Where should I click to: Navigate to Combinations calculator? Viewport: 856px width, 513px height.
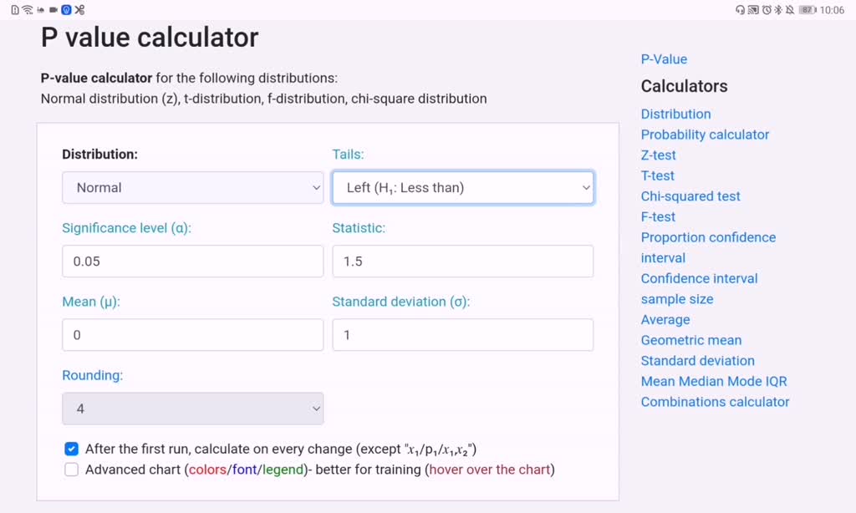pos(715,402)
